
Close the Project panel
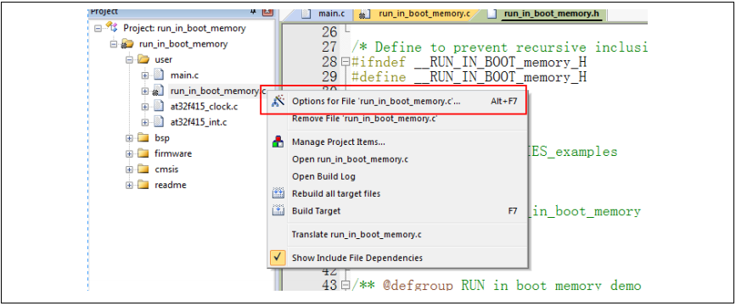point(267,11)
